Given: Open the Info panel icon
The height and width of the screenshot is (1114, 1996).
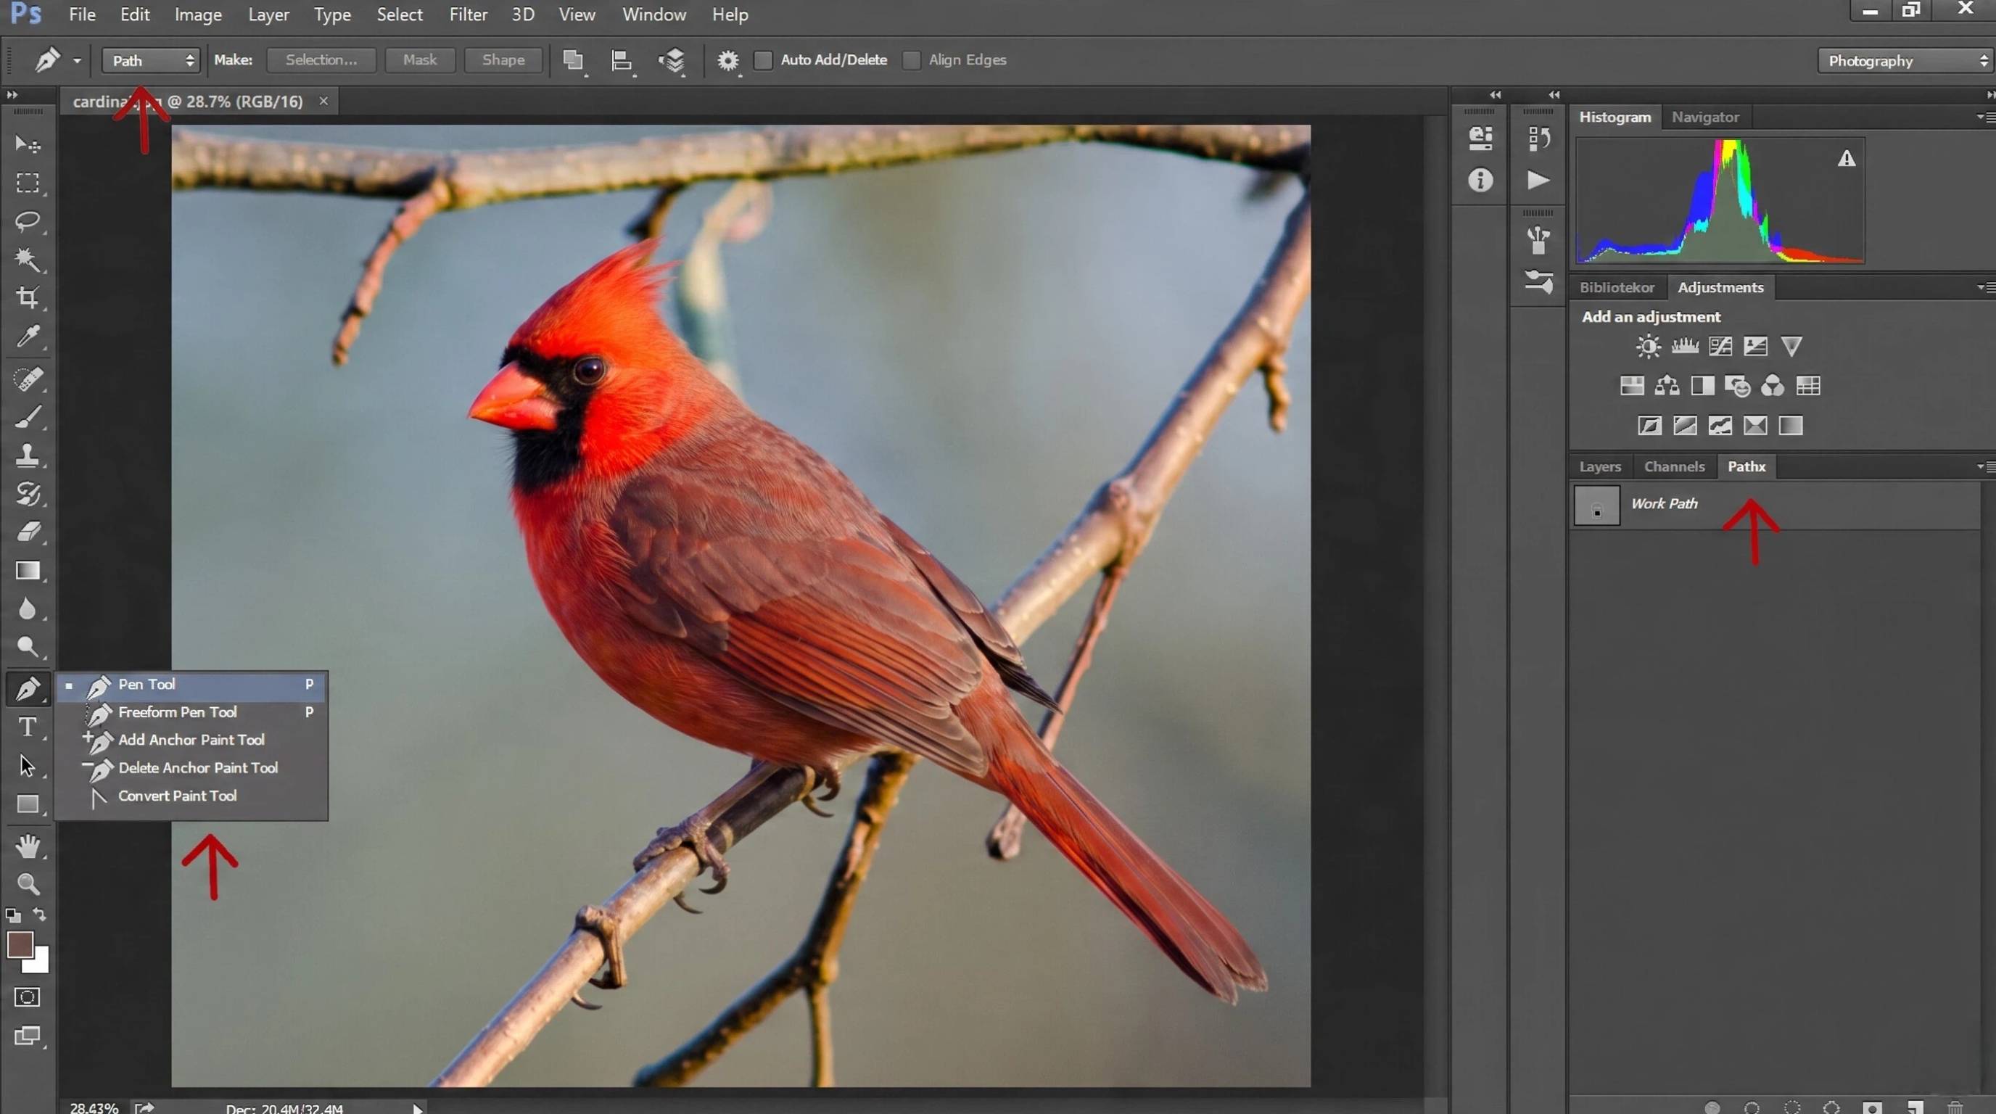Looking at the screenshot, I should [x=1480, y=181].
